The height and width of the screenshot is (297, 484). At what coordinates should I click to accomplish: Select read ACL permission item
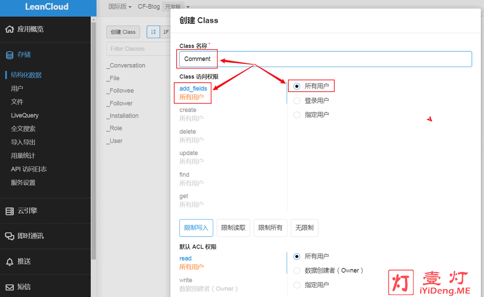191,263
